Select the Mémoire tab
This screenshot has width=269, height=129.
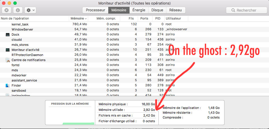tap(119, 10)
